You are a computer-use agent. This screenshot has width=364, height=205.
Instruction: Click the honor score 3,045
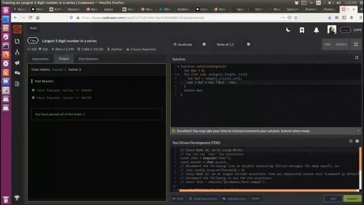[x=357, y=30]
